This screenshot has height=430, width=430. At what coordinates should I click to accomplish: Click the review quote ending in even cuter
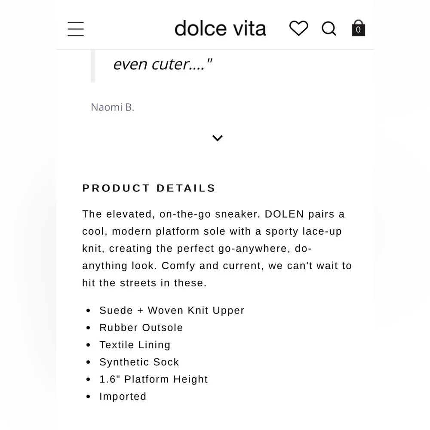click(x=163, y=64)
